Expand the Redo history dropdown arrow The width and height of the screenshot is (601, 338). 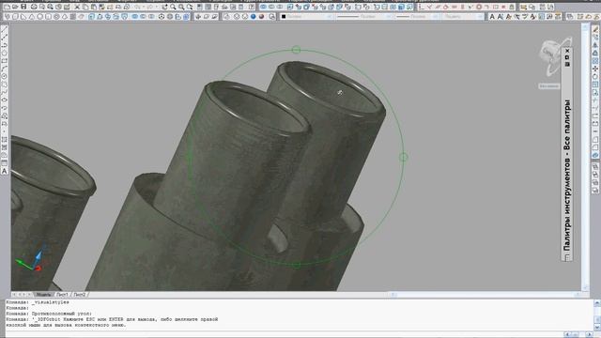(x=157, y=7)
